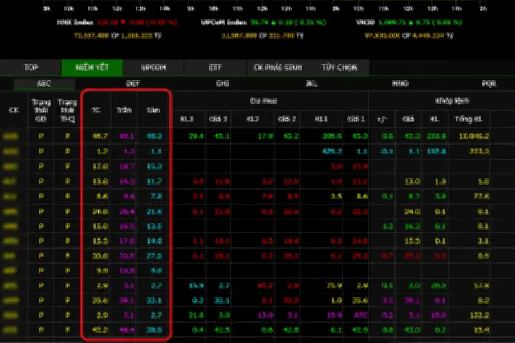Click the Dư mua group header
This screenshot has width=515, height=343.
[x=264, y=101]
